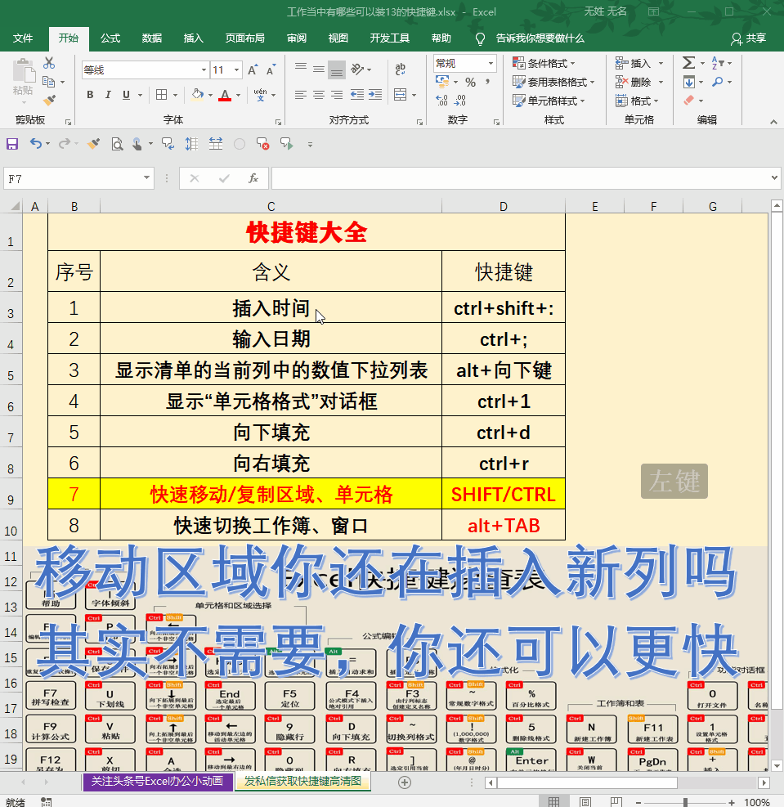Screen dimensions: 784x807
Task: Click the Clear eraser icon
Action: tap(689, 101)
